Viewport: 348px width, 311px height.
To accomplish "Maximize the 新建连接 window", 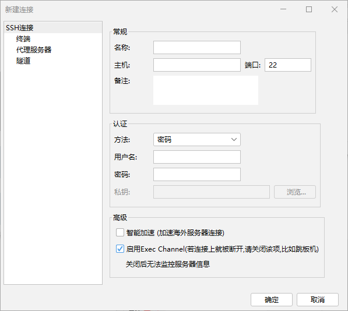I will click(x=309, y=9).
